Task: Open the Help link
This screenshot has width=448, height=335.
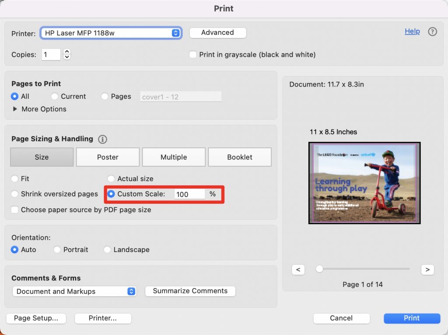Action: click(412, 31)
